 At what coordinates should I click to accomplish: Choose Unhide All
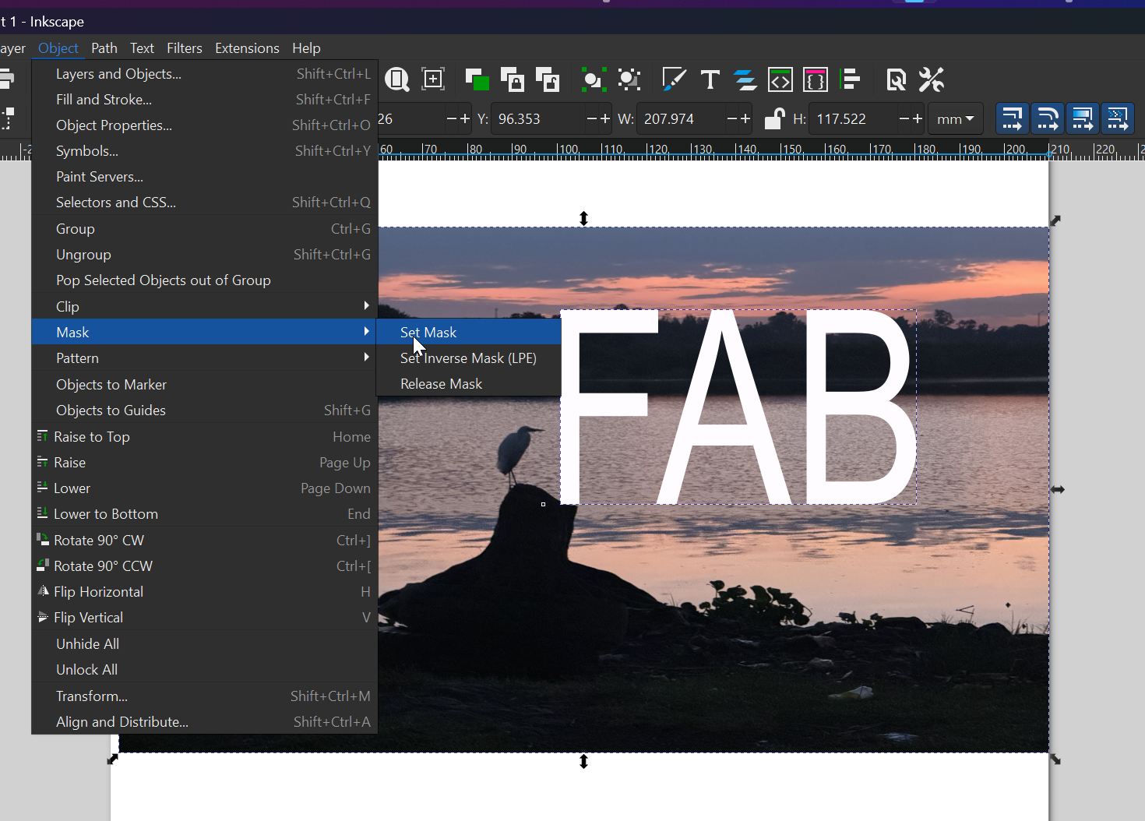[205, 644]
